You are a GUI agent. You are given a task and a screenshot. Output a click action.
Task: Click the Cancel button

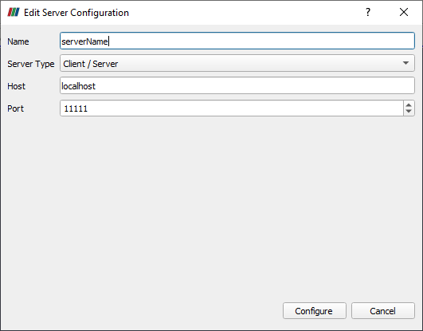pyautogui.click(x=383, y=311)
